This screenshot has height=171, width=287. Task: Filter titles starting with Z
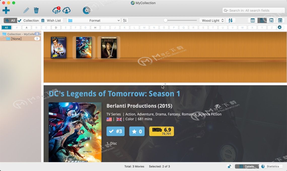pos(272,27)
